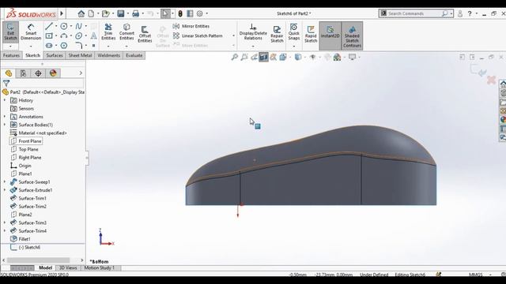Click the Save icon
This screenshot has width=506, height=284.
click(x=121, y=13)
